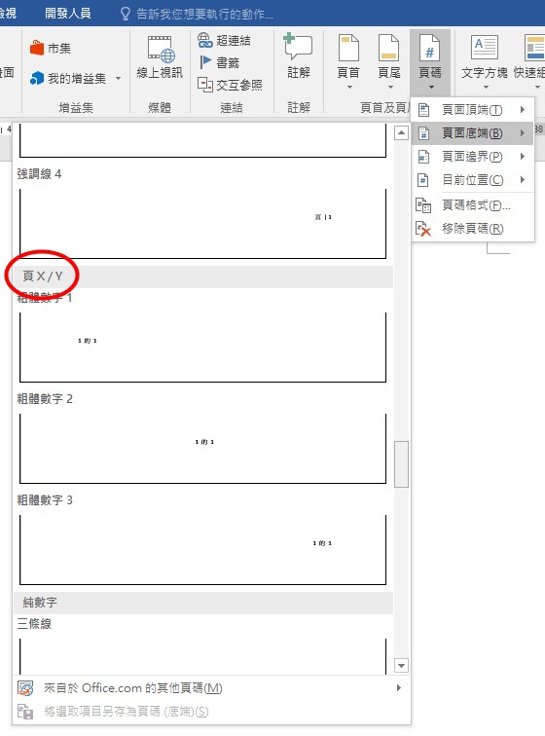Add a new 註解 comment
Viewport: 545px width, 736px height.
click(x=299, y=55)
